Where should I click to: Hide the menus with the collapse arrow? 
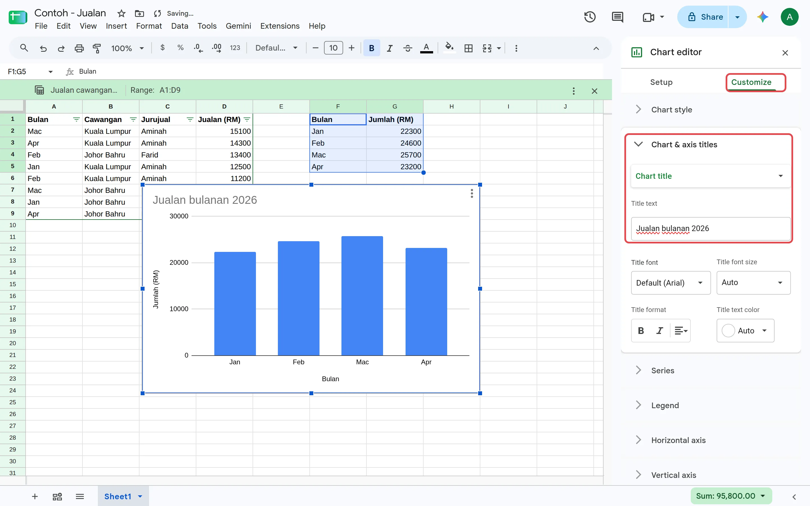coord(596,49)
